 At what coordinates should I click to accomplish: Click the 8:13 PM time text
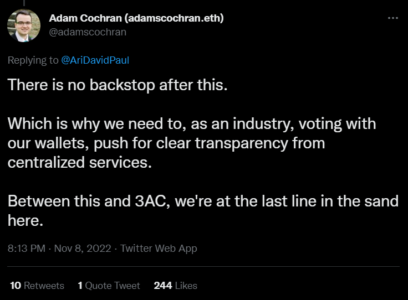[27, 249]
